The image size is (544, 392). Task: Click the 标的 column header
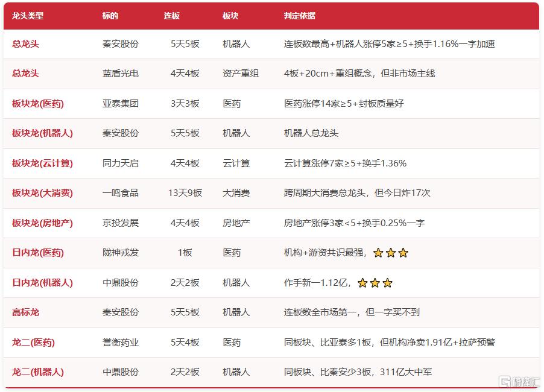point(110,16)
